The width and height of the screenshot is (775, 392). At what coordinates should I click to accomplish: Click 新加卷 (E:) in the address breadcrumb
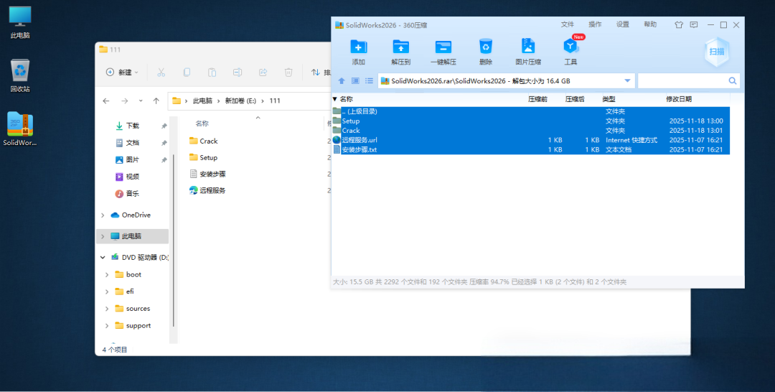[240, 101]
